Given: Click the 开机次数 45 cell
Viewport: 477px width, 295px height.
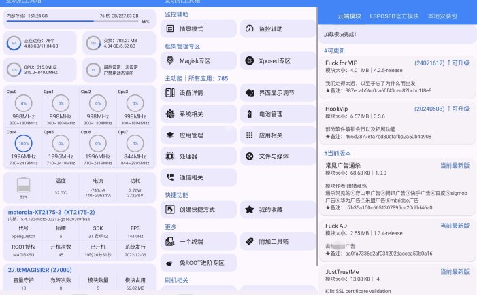Looking at the screenshot, I should [x=61, y=250].
